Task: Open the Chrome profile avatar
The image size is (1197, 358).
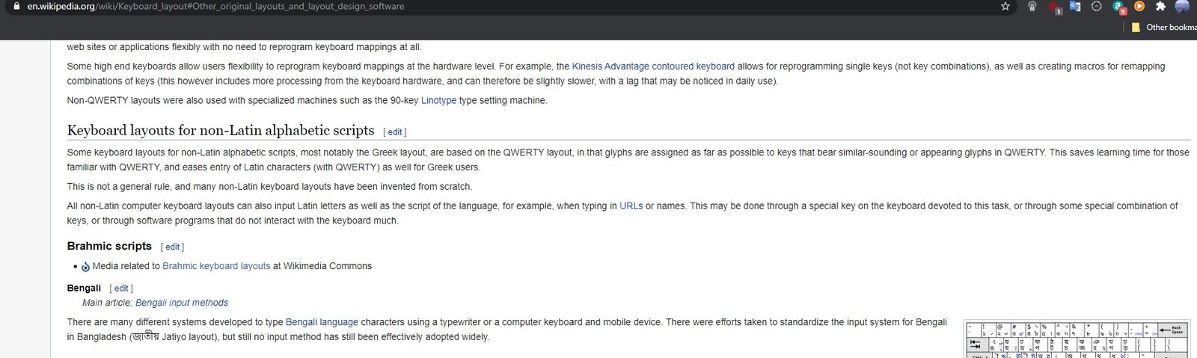Action: pos(1183,7)
